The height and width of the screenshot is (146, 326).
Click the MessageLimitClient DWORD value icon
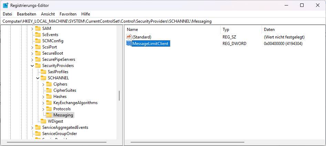[129, 44]
